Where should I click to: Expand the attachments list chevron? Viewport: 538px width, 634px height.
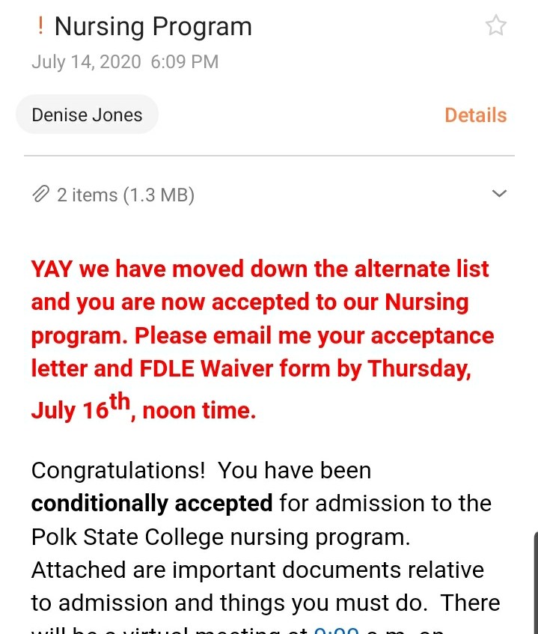click(499, 193)
